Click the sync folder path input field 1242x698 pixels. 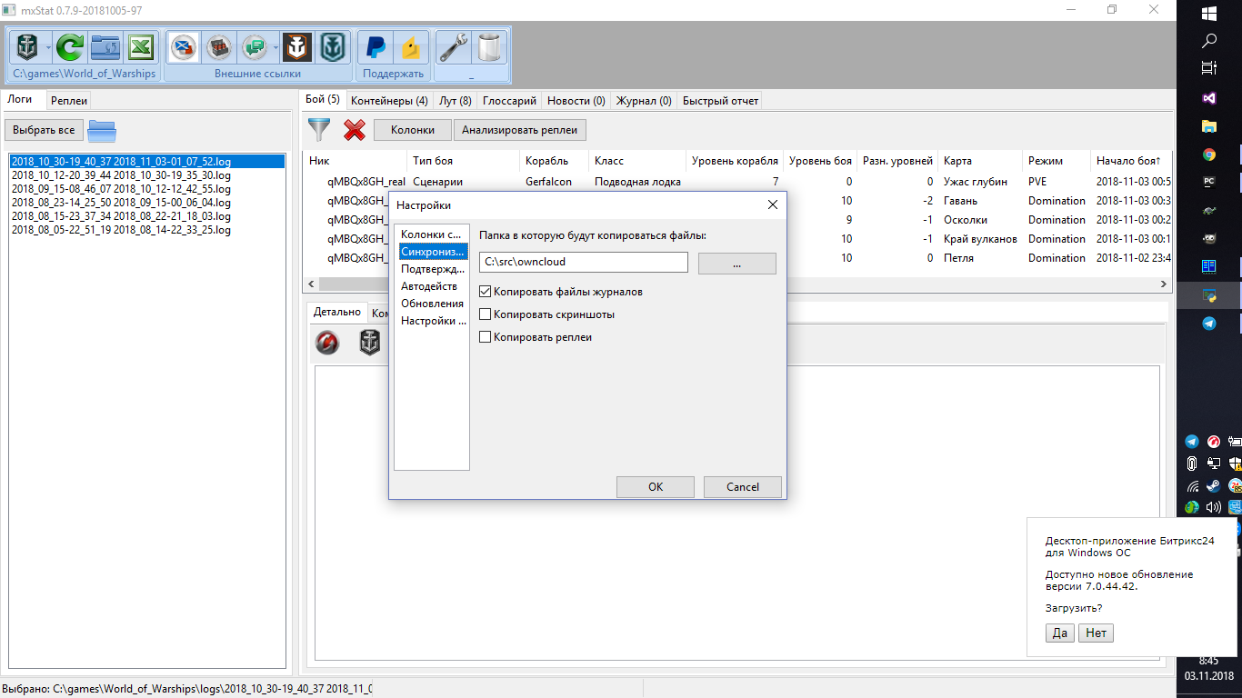click(584, 262)
